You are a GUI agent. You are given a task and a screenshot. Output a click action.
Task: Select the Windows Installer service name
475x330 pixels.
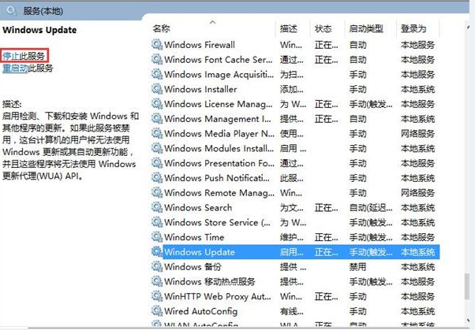click(200, 89)
